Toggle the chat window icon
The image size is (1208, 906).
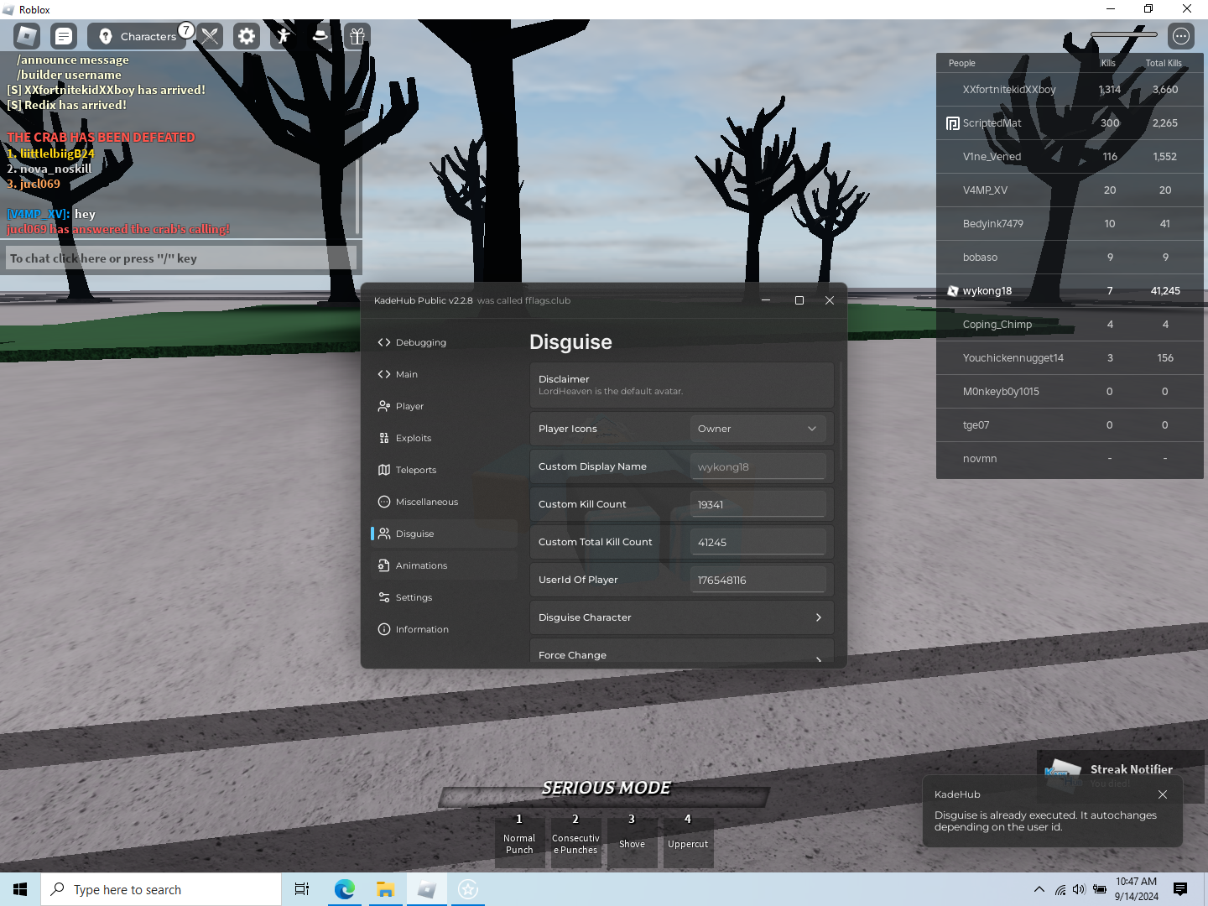pyautogui.click(x=64, y=36)
